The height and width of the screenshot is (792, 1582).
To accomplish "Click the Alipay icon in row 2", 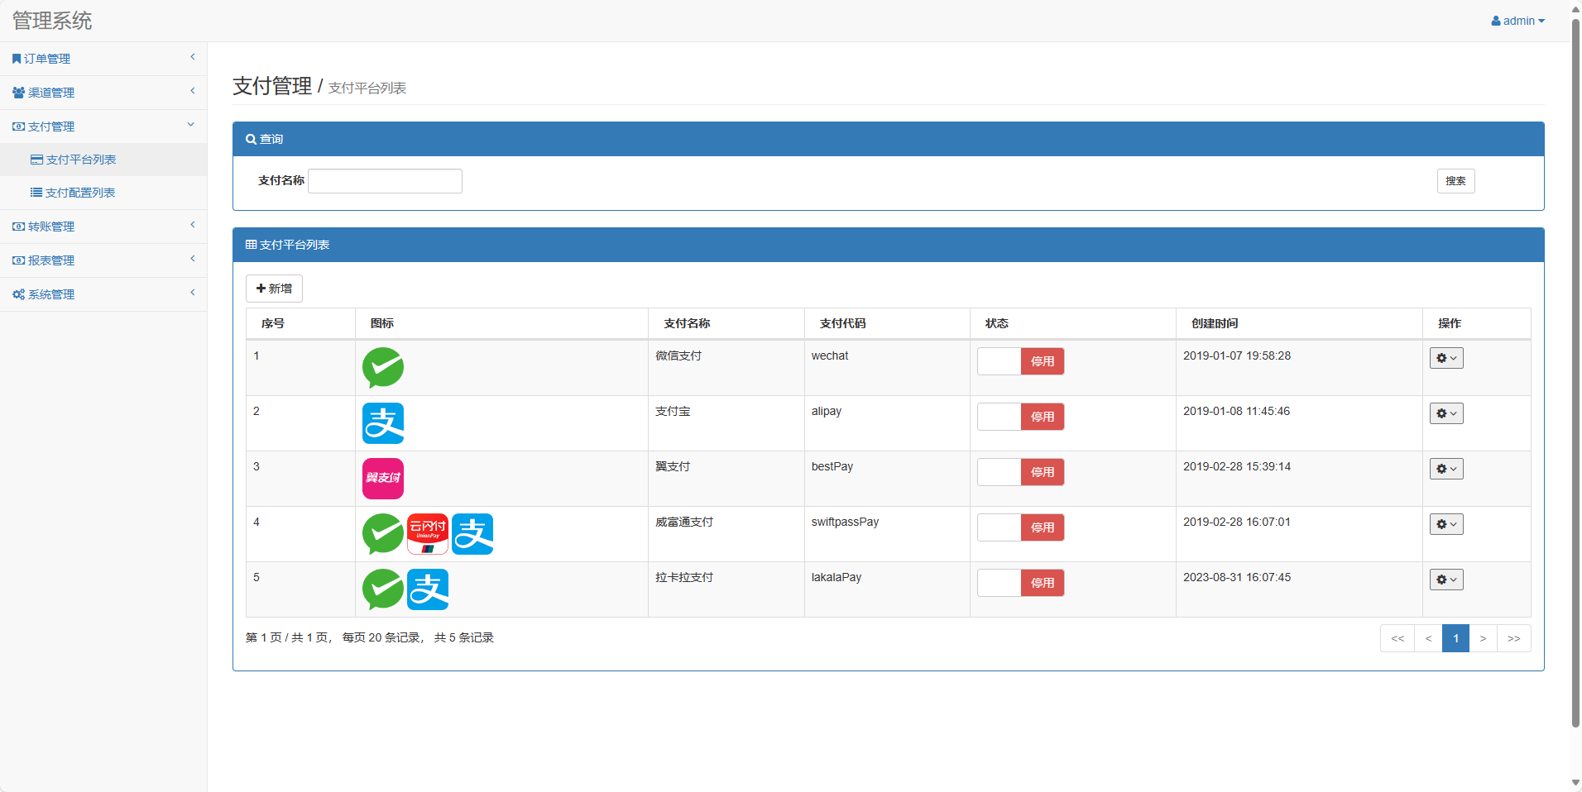I will tap(383, 423).
